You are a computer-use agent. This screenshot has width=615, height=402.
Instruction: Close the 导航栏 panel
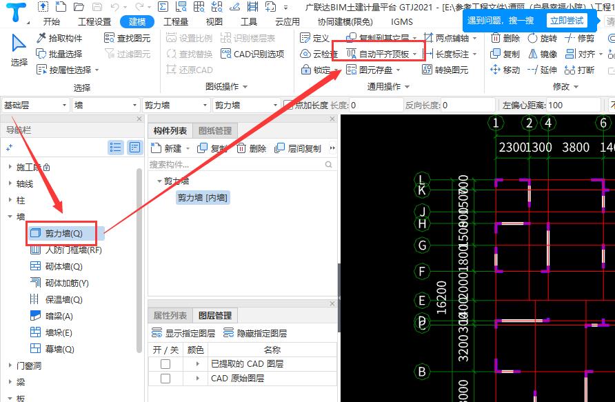(x=139, y=119)
